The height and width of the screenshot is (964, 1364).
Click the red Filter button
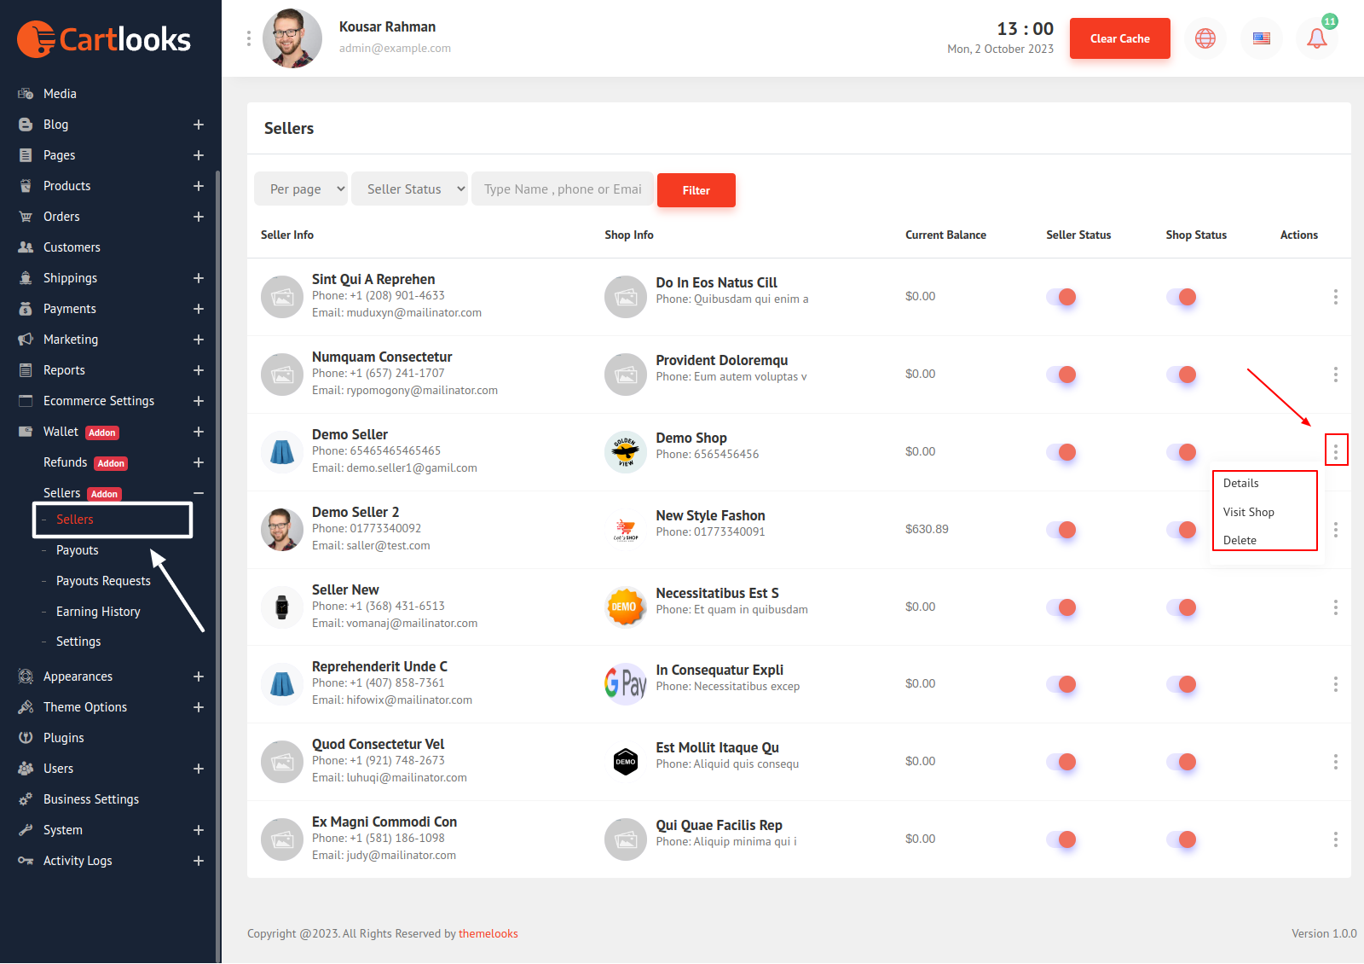(x=696, y=190)
